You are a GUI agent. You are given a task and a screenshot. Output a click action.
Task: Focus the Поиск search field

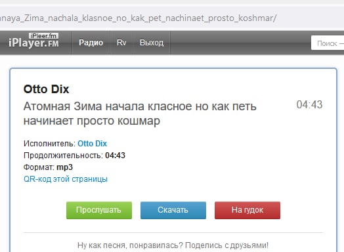pos(328,43)
